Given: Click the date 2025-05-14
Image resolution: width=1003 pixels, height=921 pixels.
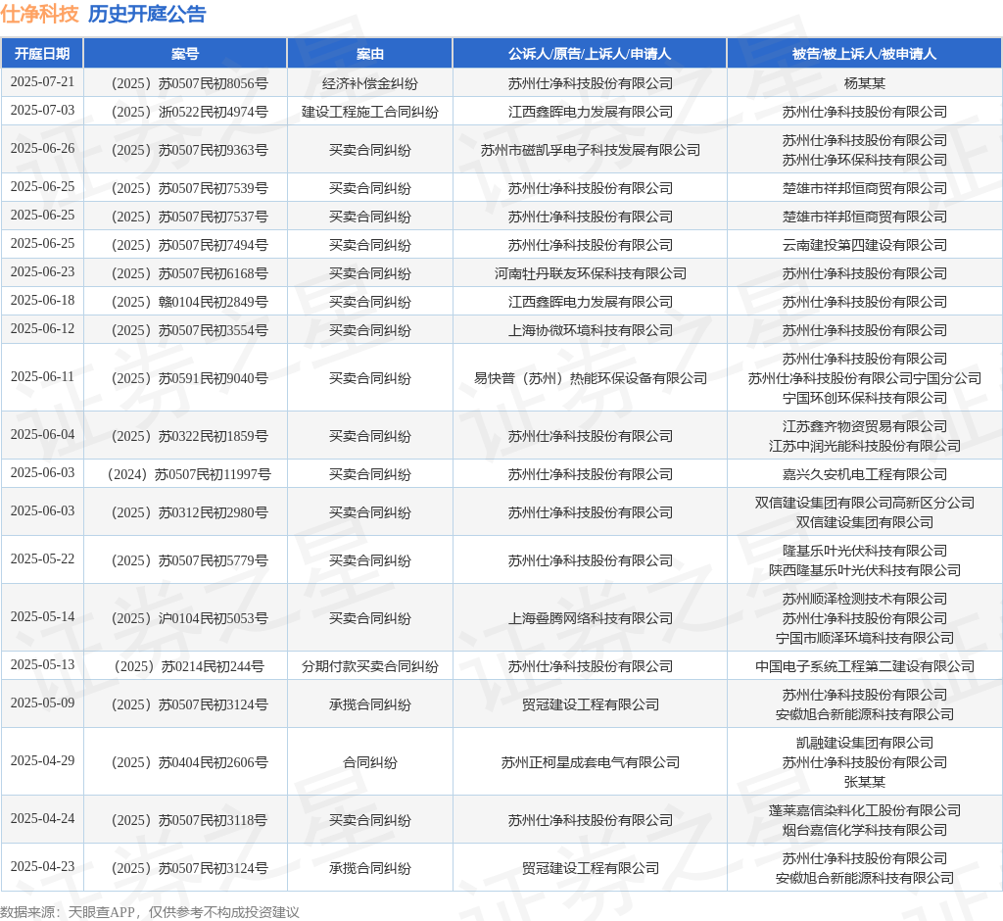Looking at the screenshot, I should (42, 617).
